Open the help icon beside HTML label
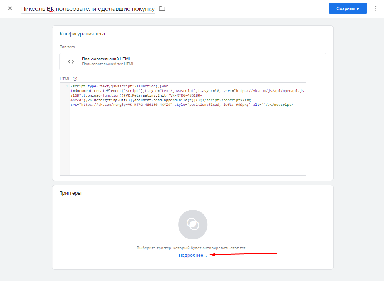Viewport: 384px width, 281px height. coord(75,79)
